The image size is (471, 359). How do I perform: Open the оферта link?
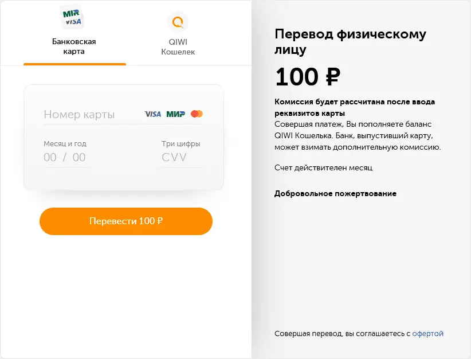427,334
